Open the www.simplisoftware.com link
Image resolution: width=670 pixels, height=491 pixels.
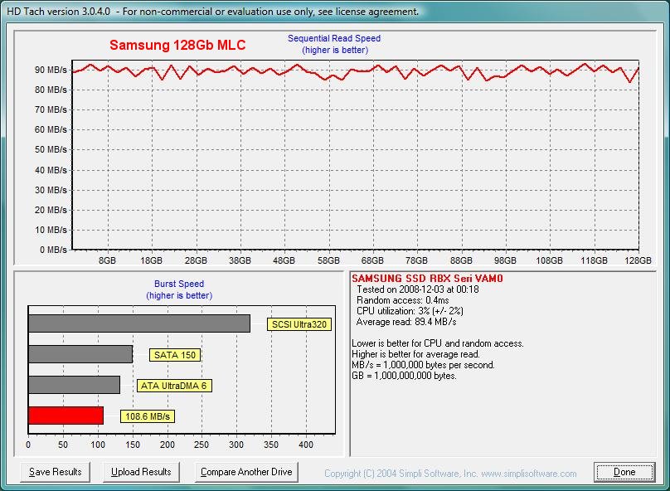[x=535, y=472]
